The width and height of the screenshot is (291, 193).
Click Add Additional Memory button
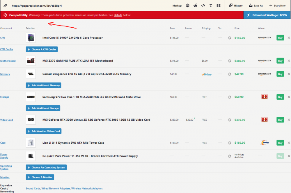[x=44, y=85]
